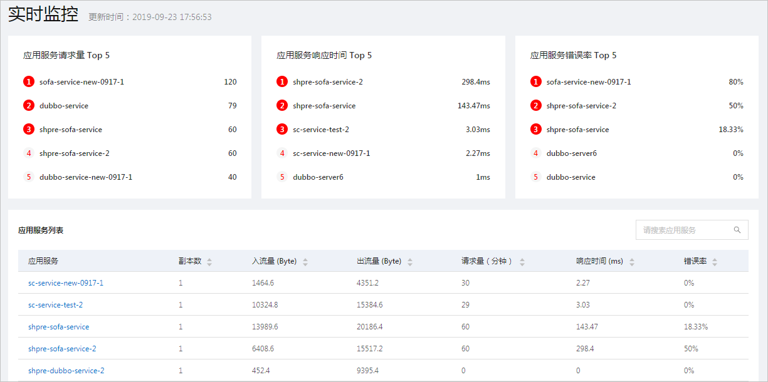768x382 pixels.
Task: Click the 80% error rate value
Action: [x=736, y=82]
